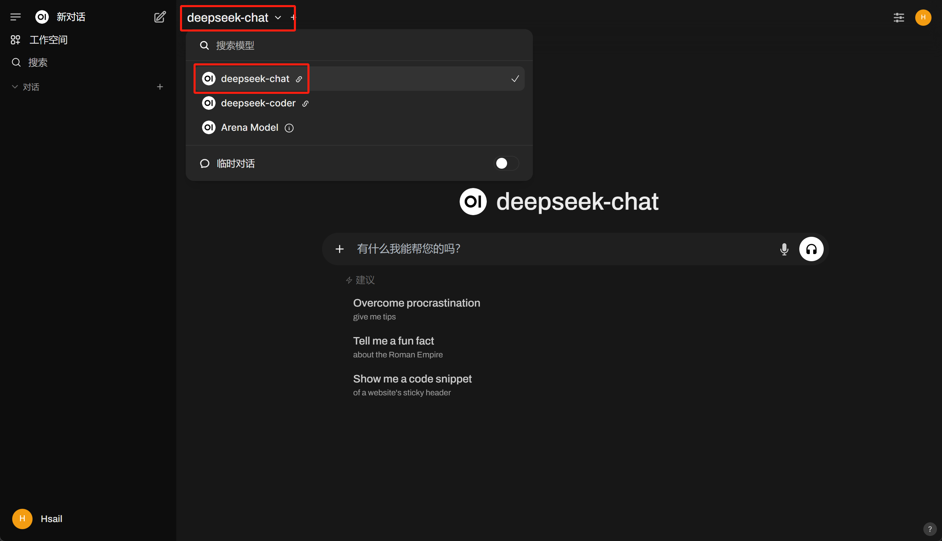Viewport: 942px width, 541px height.
Task: Click the plus attachment icon in message box
Action: pyautogui.click(x=339, y=249)
